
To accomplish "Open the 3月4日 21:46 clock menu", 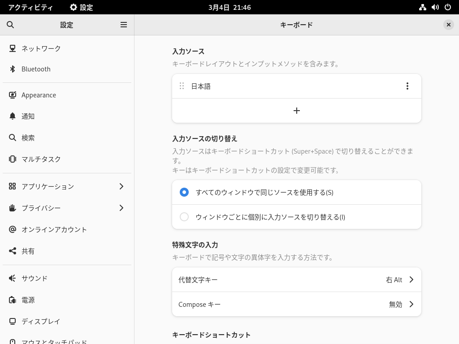I will tap(229, 7).
